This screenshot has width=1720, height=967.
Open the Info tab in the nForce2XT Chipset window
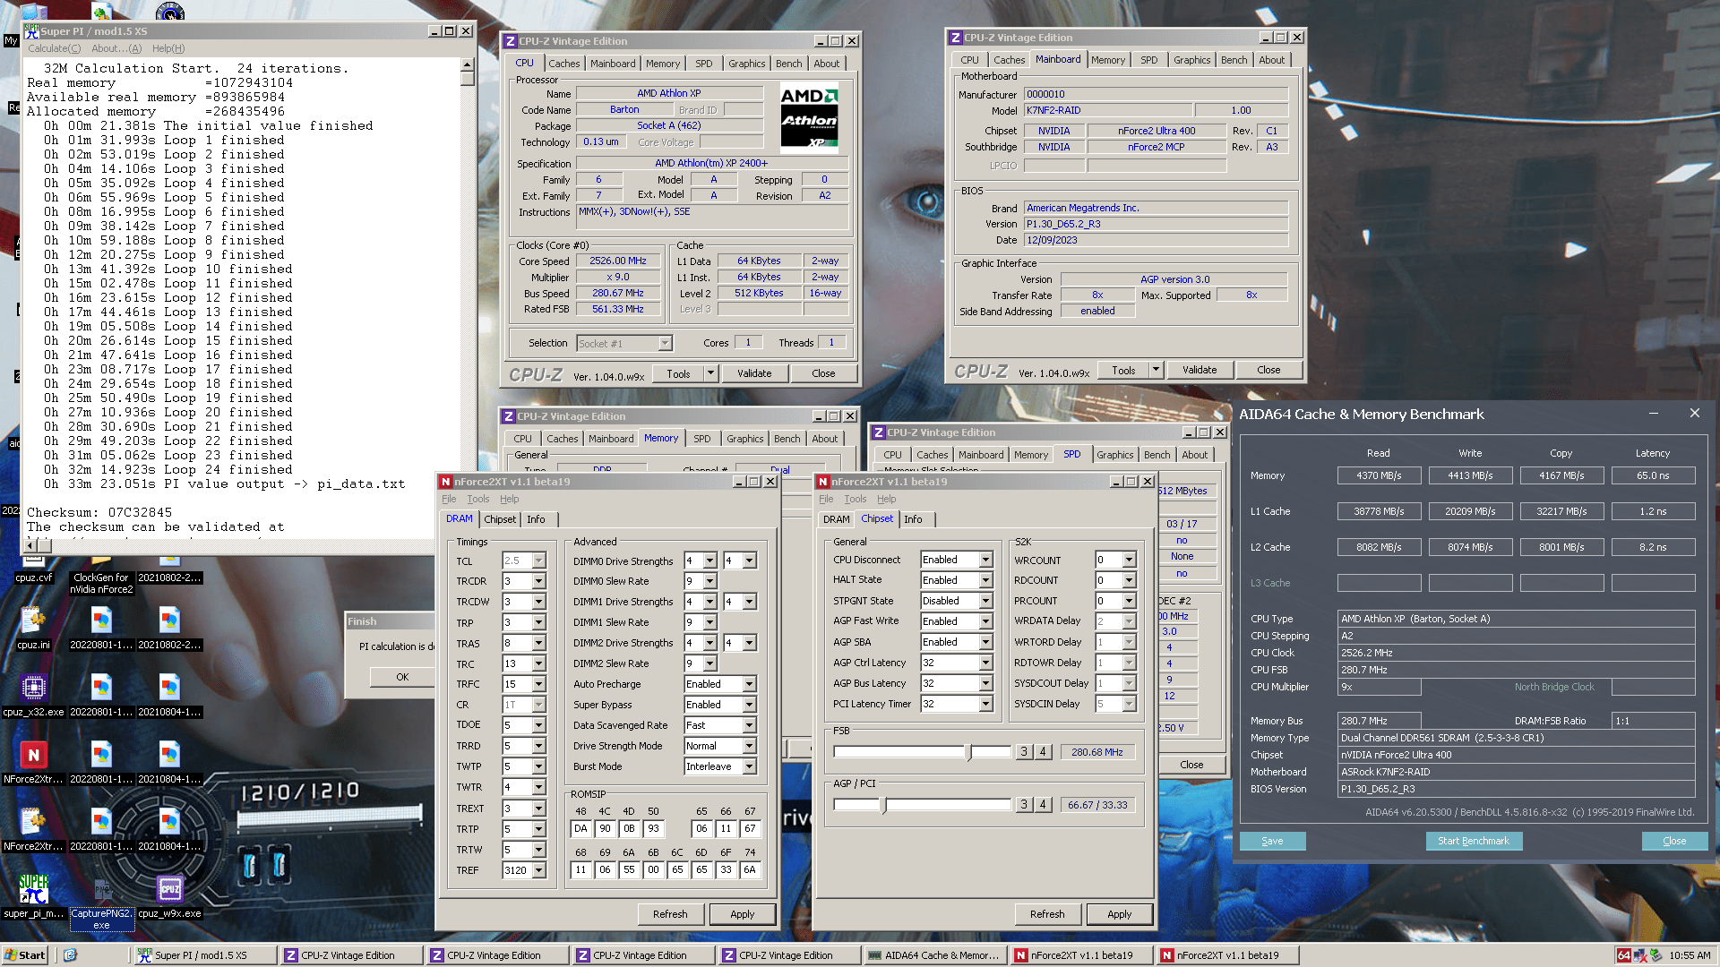click(913, 519)
